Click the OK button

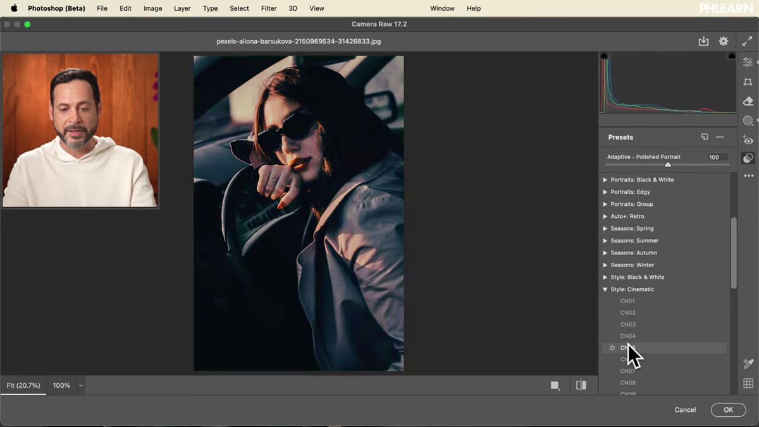[x=728, y=410]
